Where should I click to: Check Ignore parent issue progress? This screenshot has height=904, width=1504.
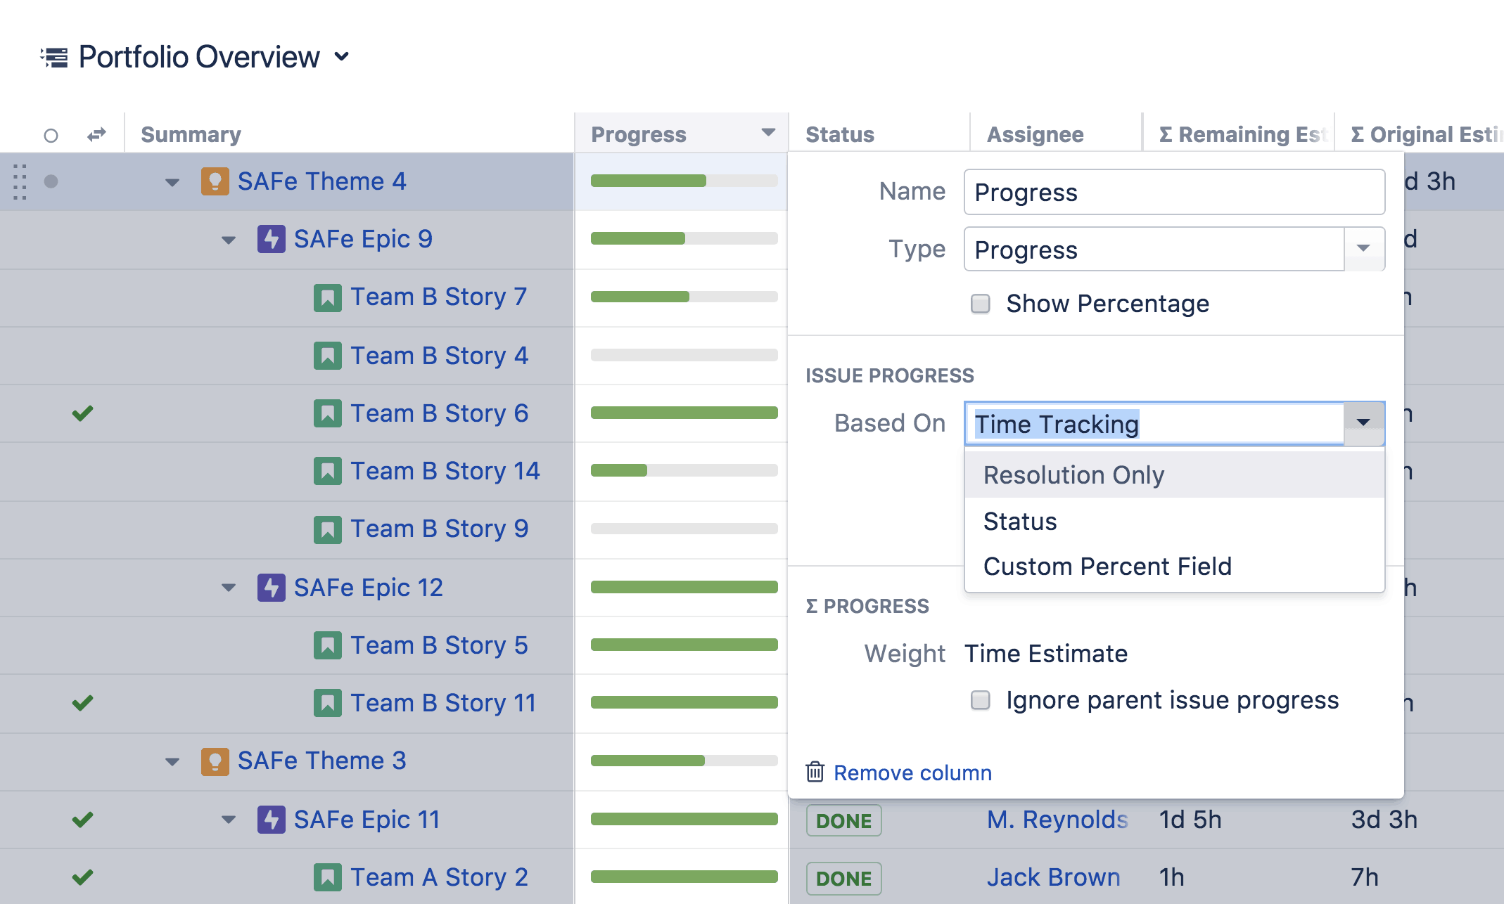coord(980,700)
